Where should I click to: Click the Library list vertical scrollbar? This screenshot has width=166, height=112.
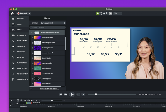click(65, 44)
